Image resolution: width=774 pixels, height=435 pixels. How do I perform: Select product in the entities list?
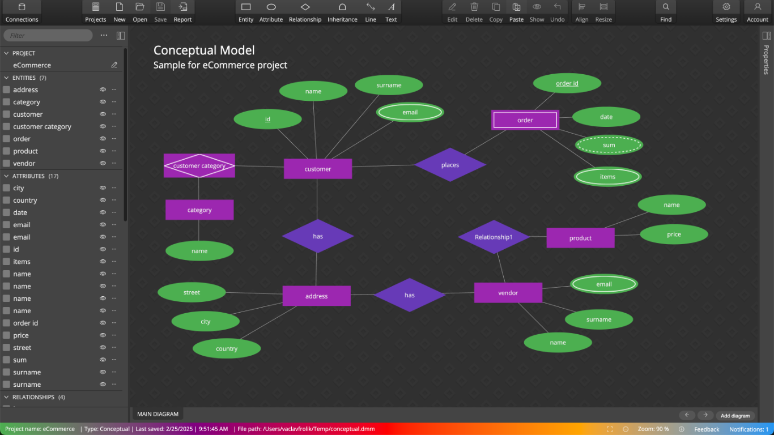(x=25, y=151)
